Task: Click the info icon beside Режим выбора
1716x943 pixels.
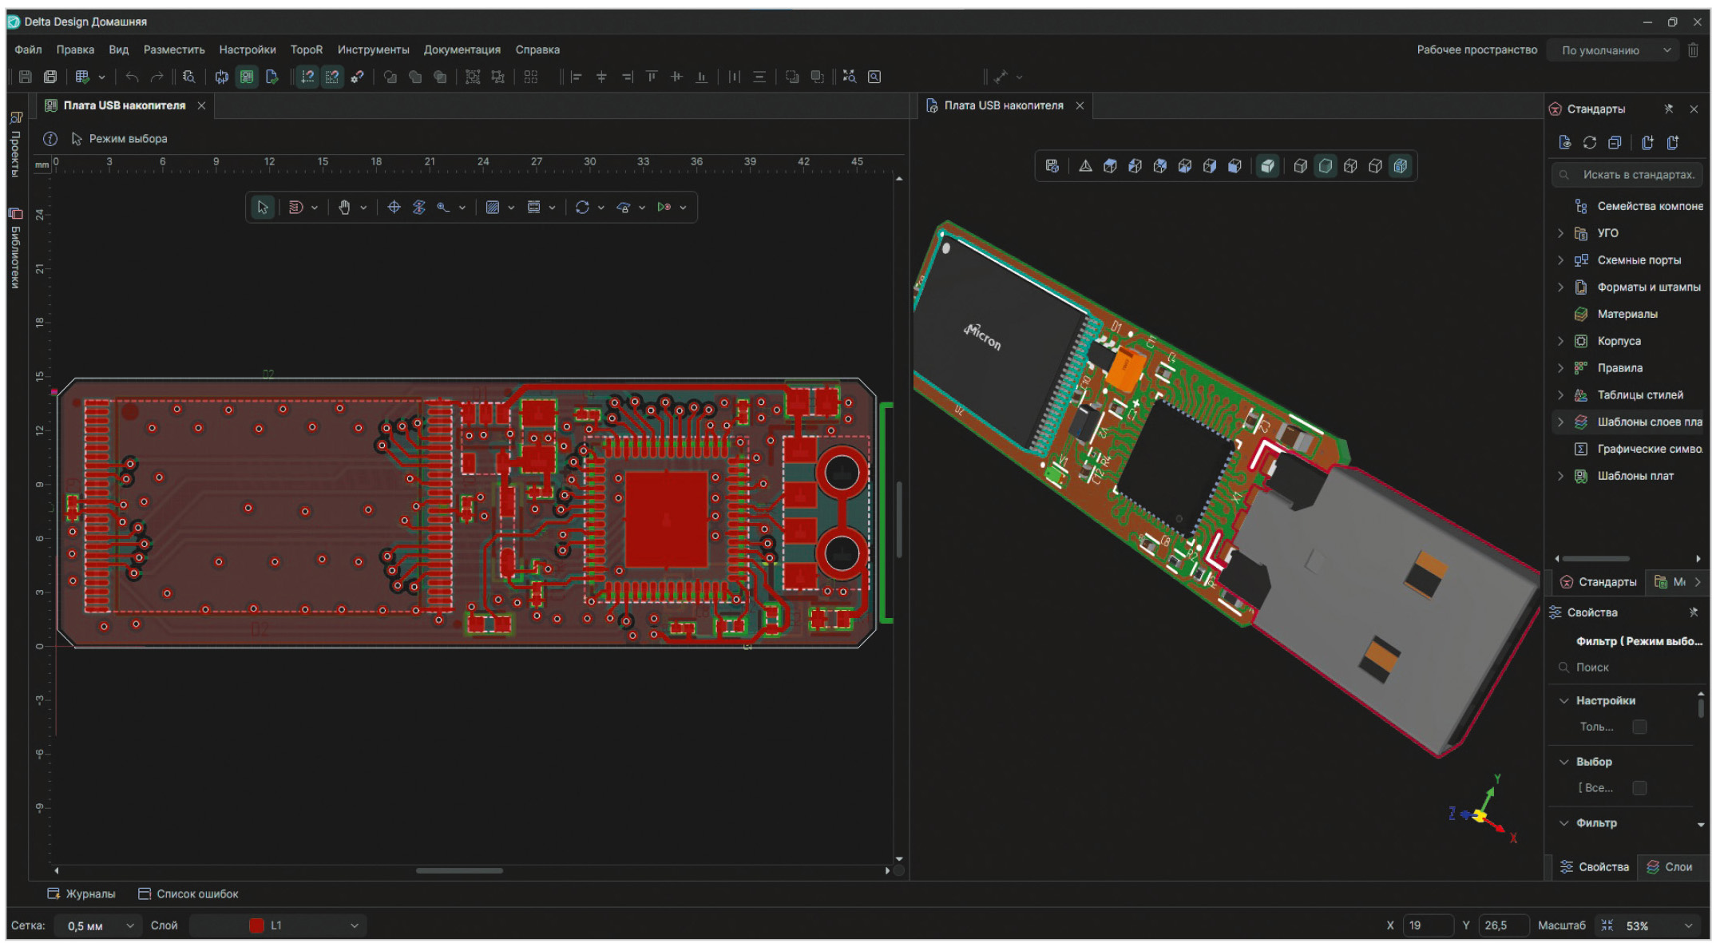Action: (x=50, y=139)
